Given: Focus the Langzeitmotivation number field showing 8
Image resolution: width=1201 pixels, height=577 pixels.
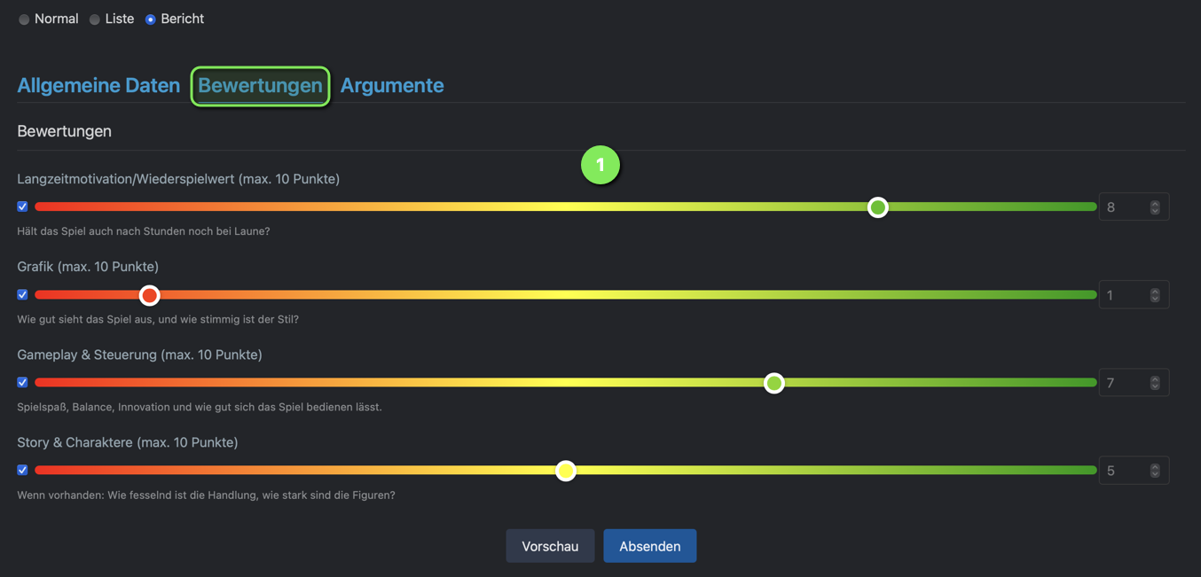Looking at the screenshot, I should point(1125,207).
